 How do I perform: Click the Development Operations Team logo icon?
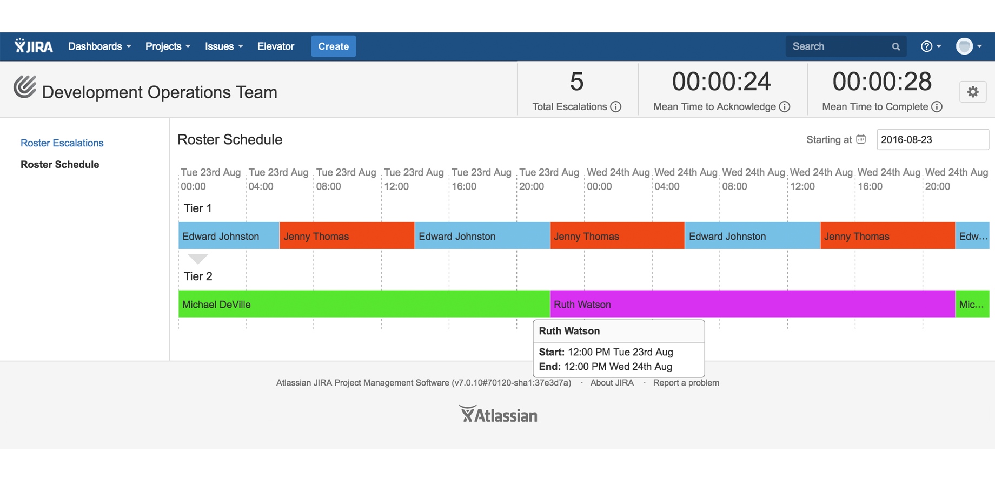pyautogui.click(x=25, y=87)
